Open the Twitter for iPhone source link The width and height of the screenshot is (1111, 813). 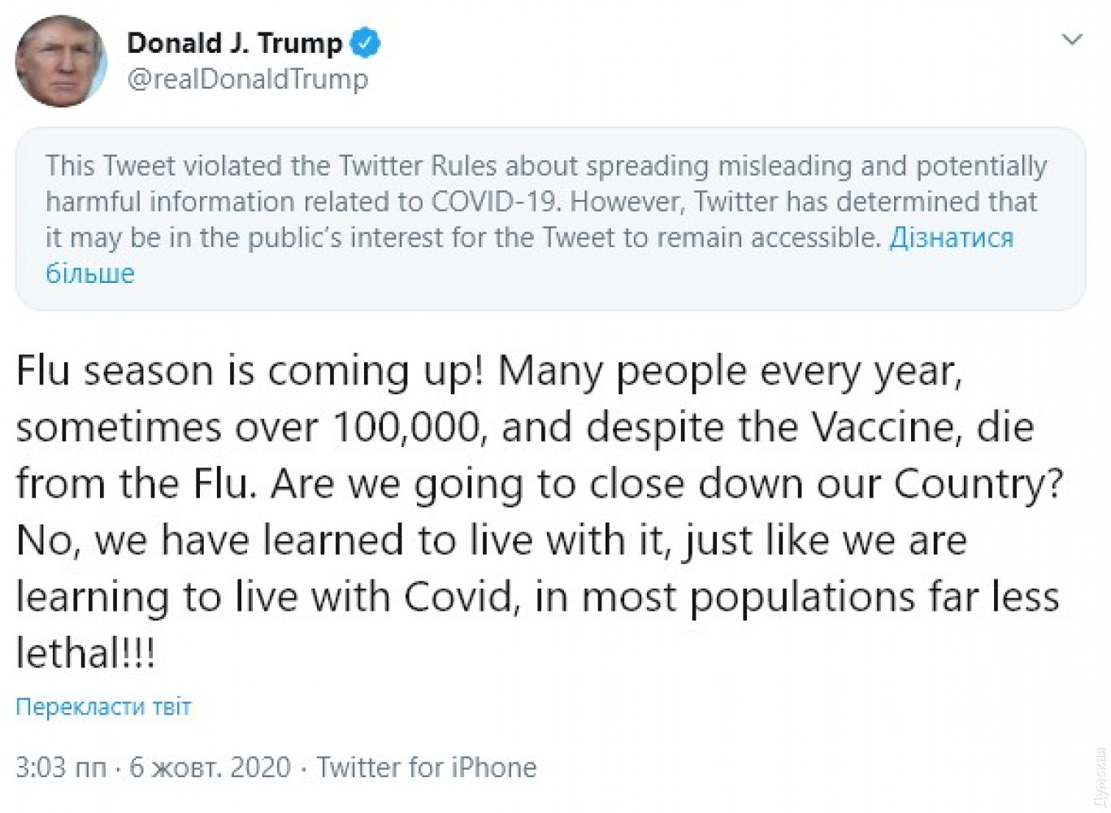pyautogui.click(x=427, y=767)
